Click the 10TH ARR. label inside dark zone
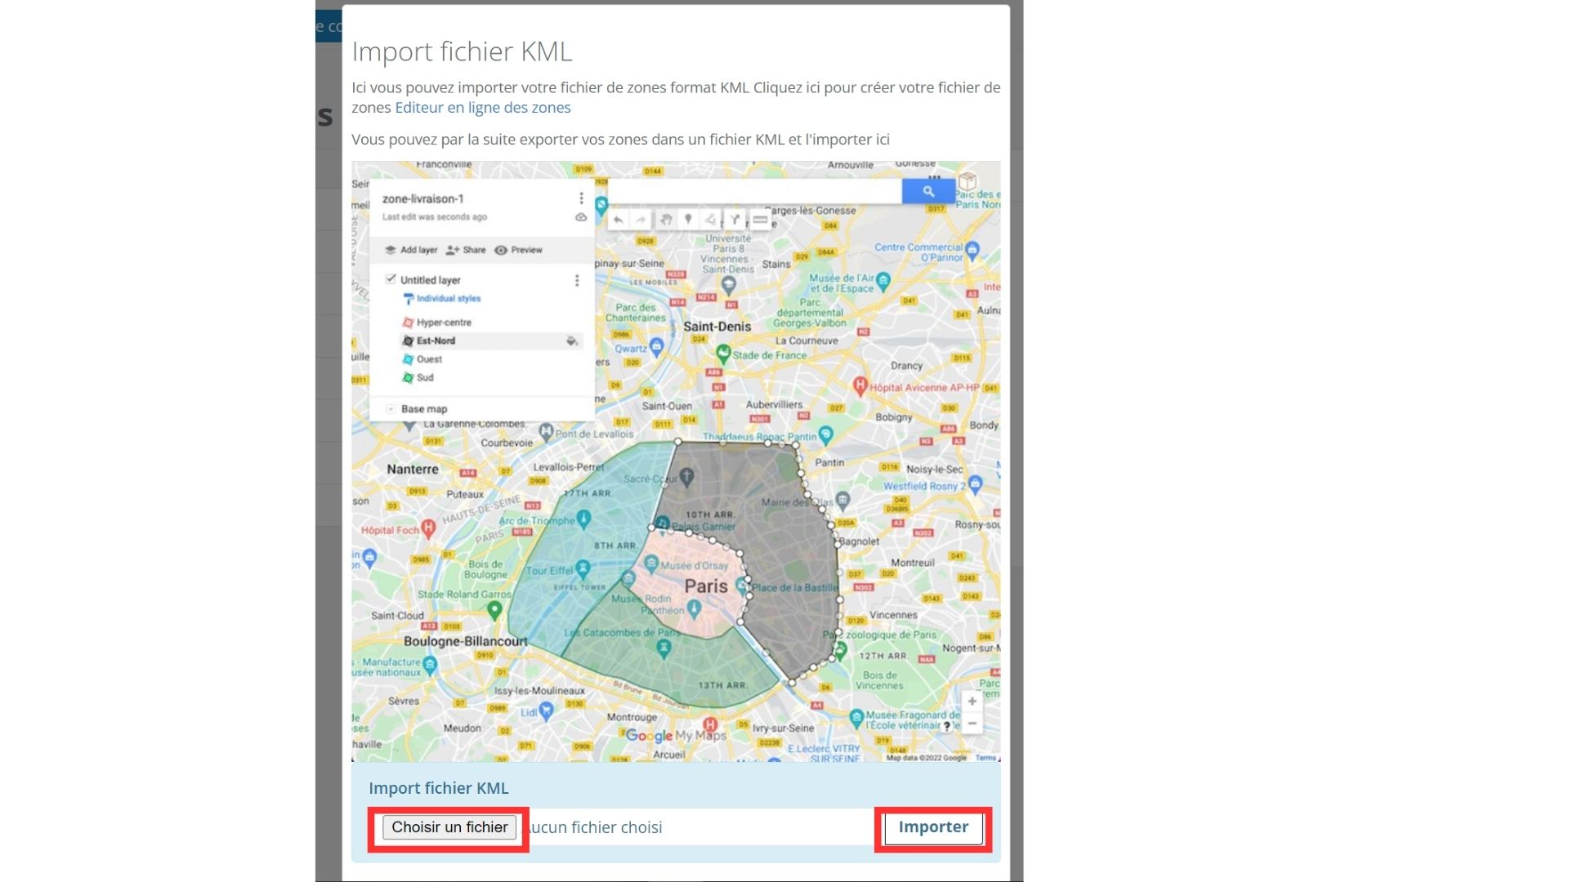The image size is (1569, 882). (709, 514)
